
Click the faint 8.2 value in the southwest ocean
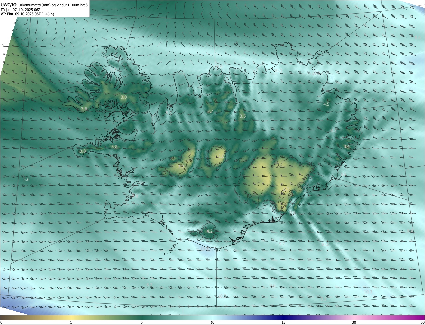pos(150,285)
